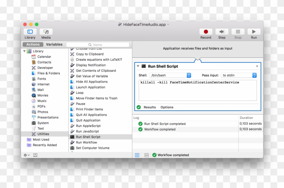This screenshot has width=284, height=188.
Task: Click inside the shell script text area
Action: click(x=197, y=90)
